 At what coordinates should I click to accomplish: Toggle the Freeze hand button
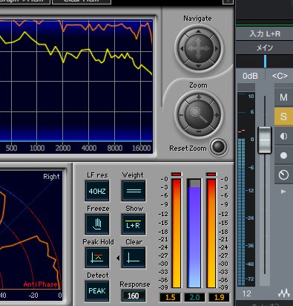click(97, 224)
